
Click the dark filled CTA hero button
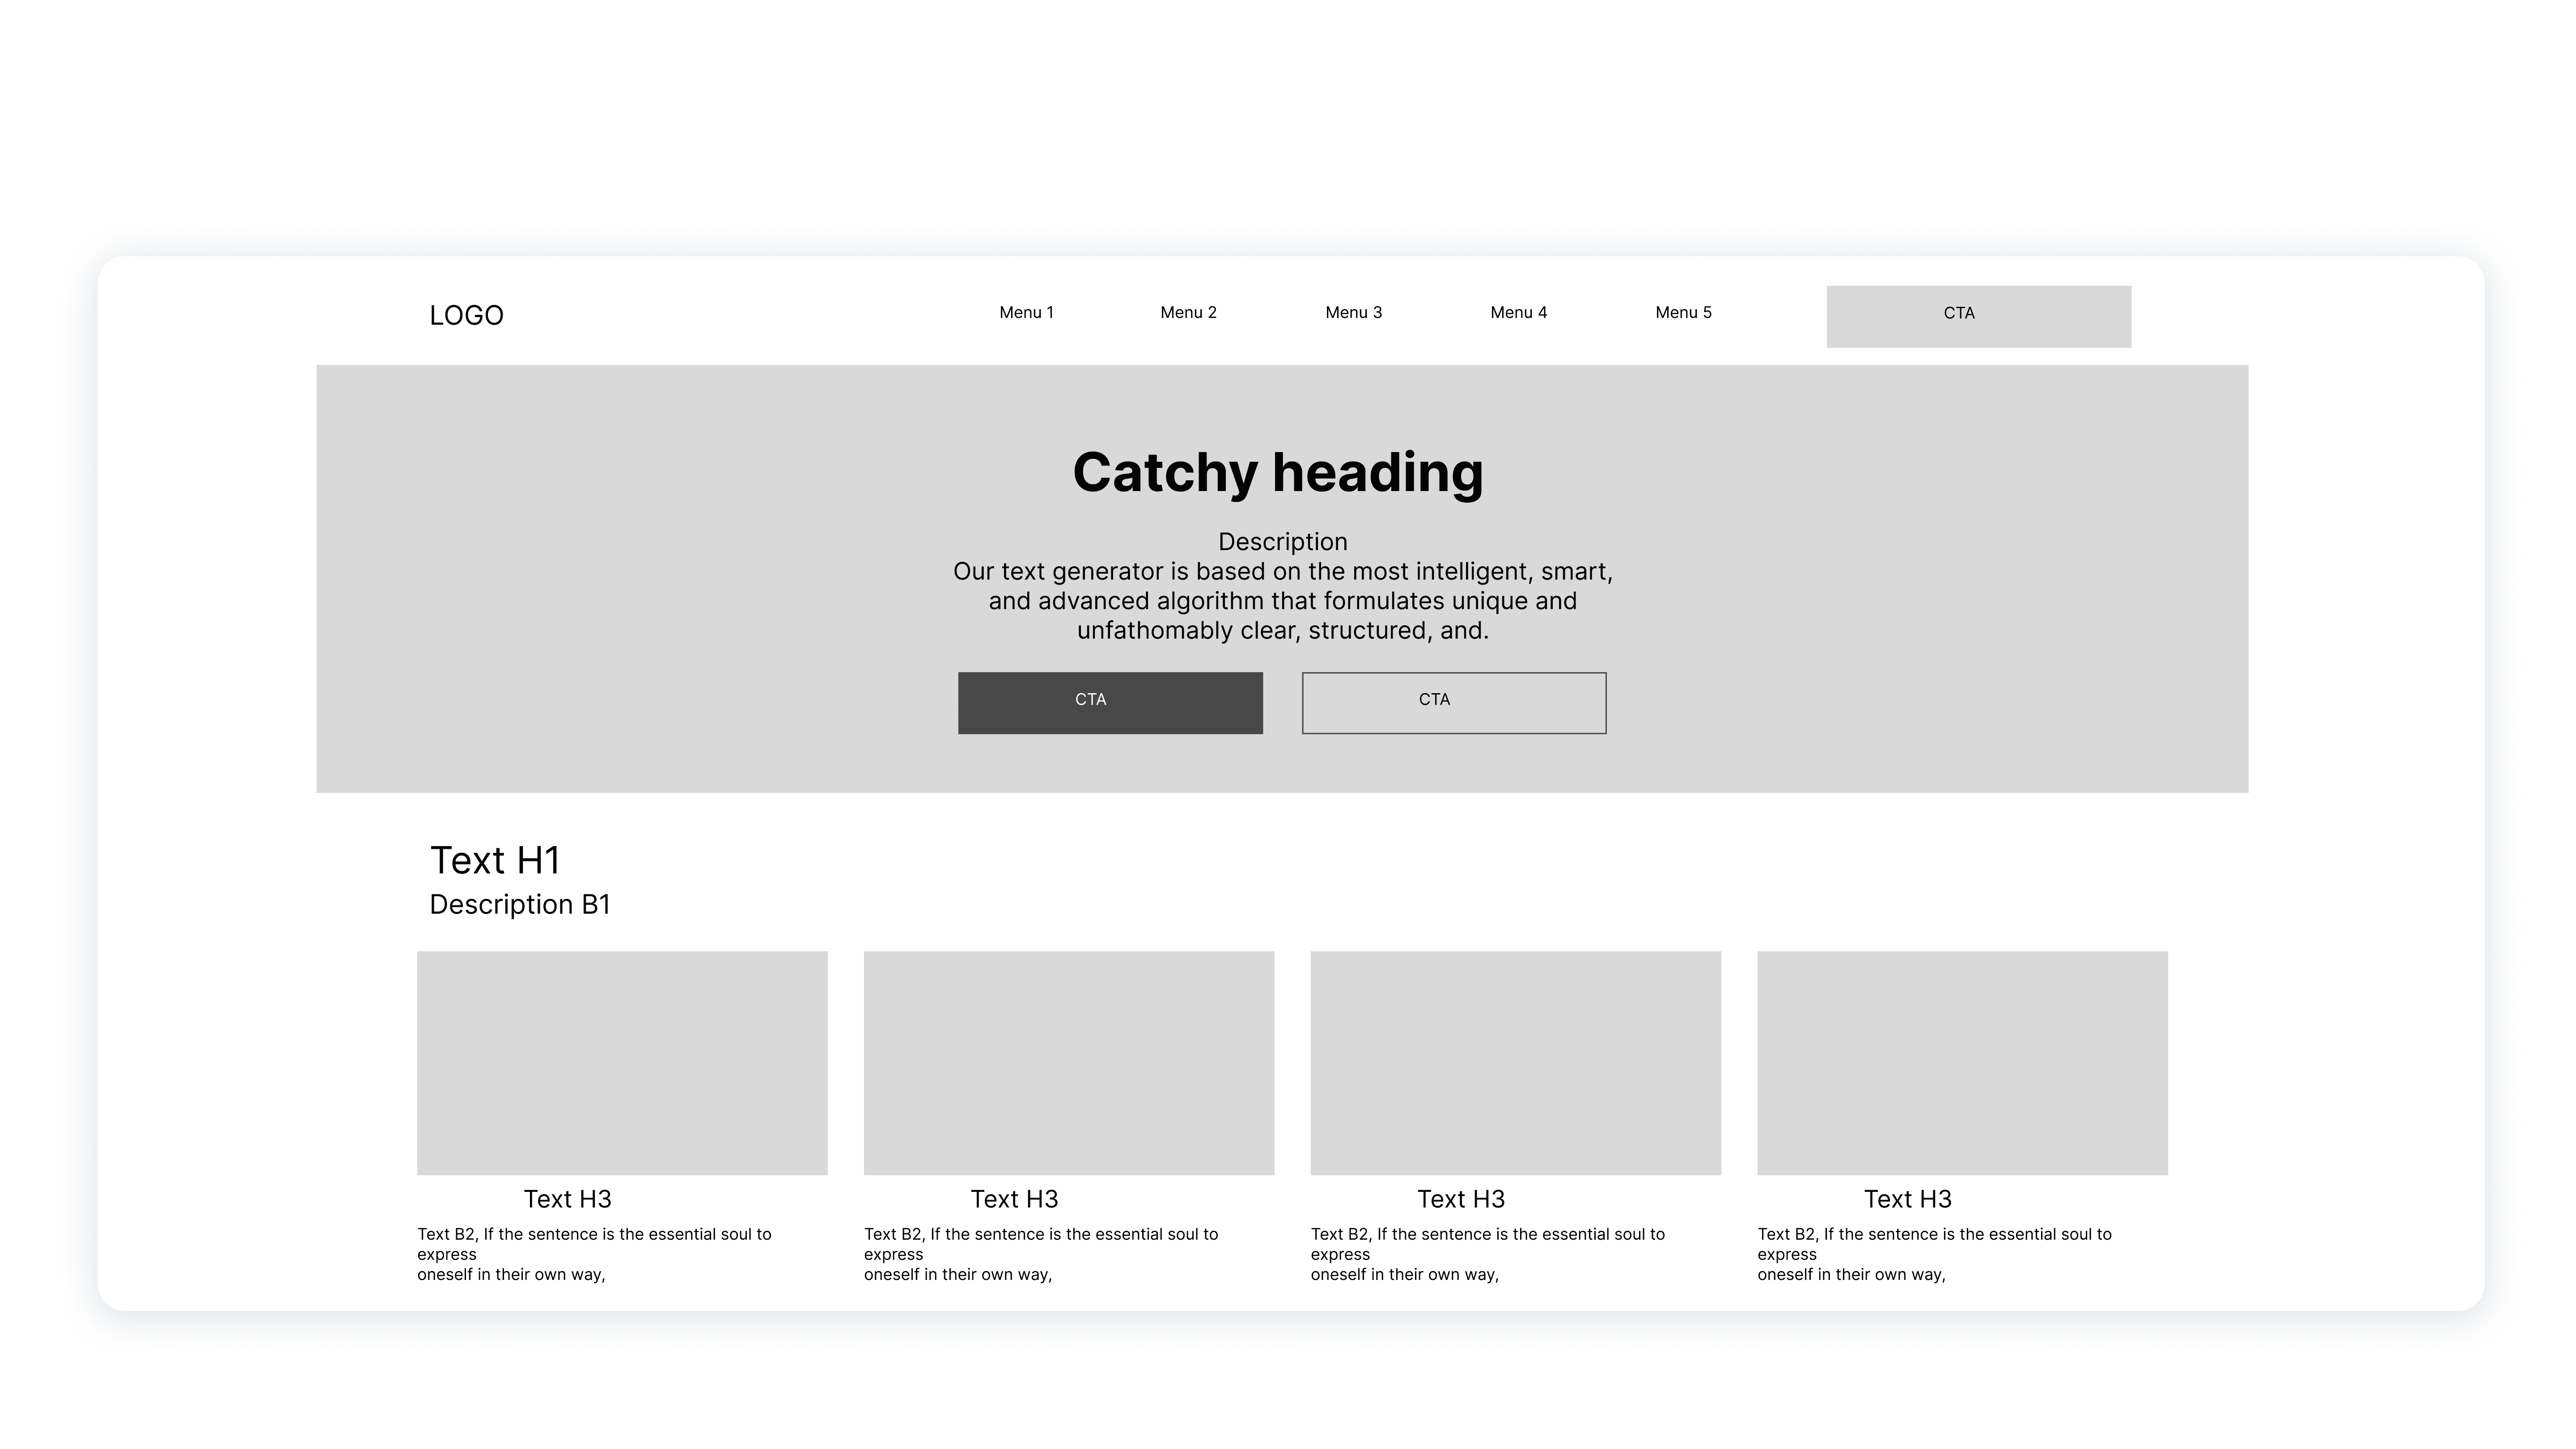pos(1110,703)
